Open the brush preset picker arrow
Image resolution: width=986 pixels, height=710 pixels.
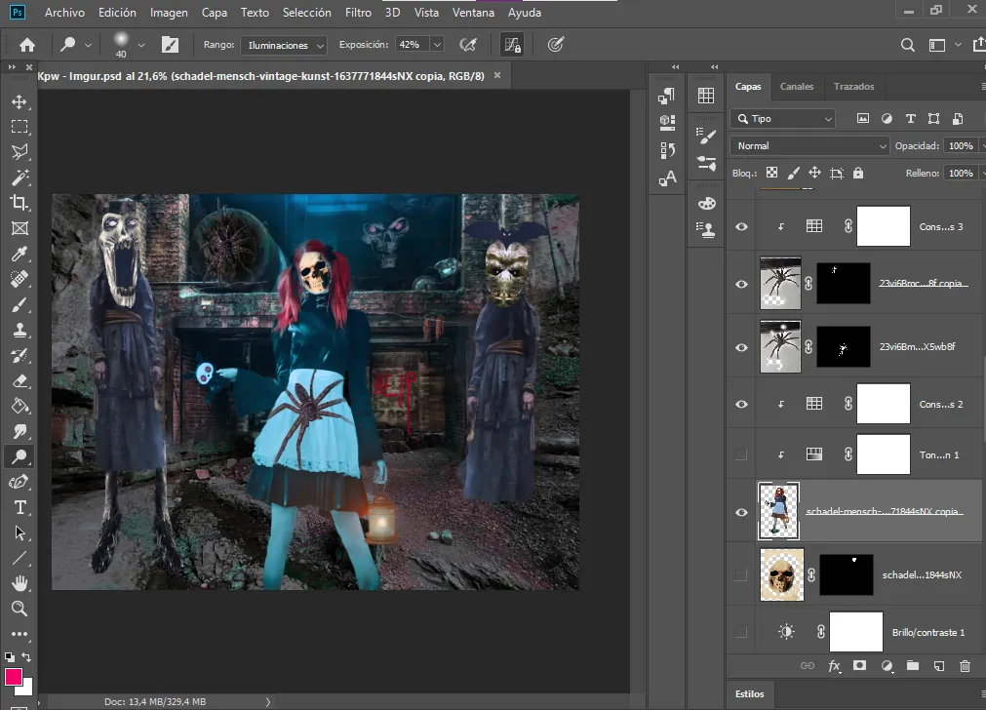(x=141, y=45)
